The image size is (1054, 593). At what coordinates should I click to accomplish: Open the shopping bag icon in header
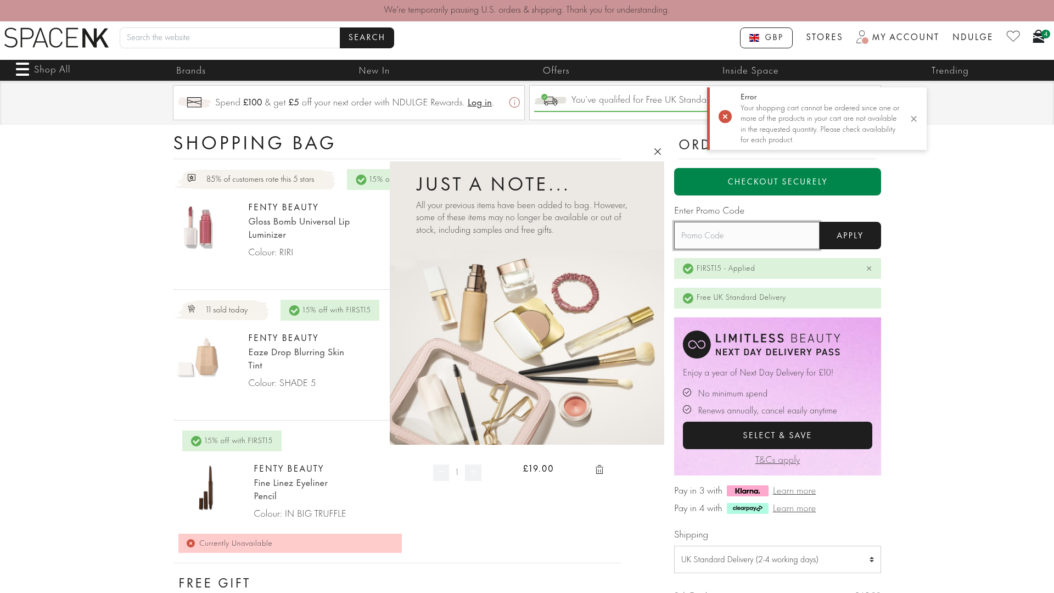tap(1039, 37)
